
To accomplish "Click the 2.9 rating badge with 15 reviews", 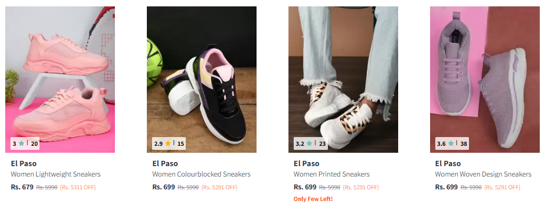I will [x=169, y=143].
